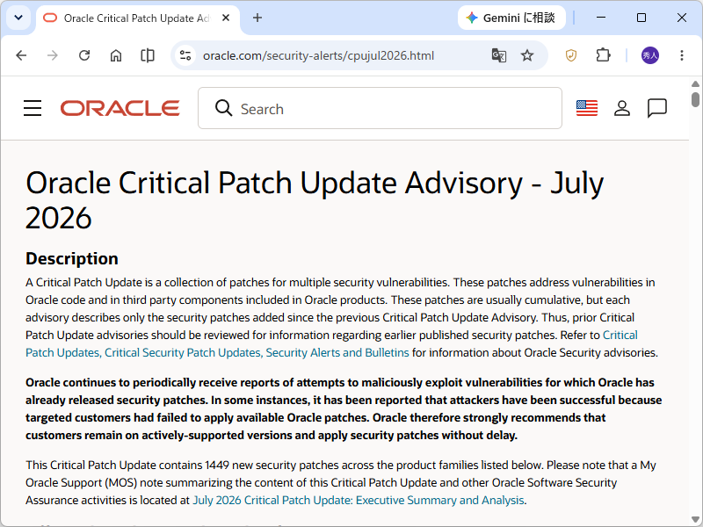This screenshot has width=703, height=527.
Task: Open split view reading mode icon
Action: [x=148, y=55]
